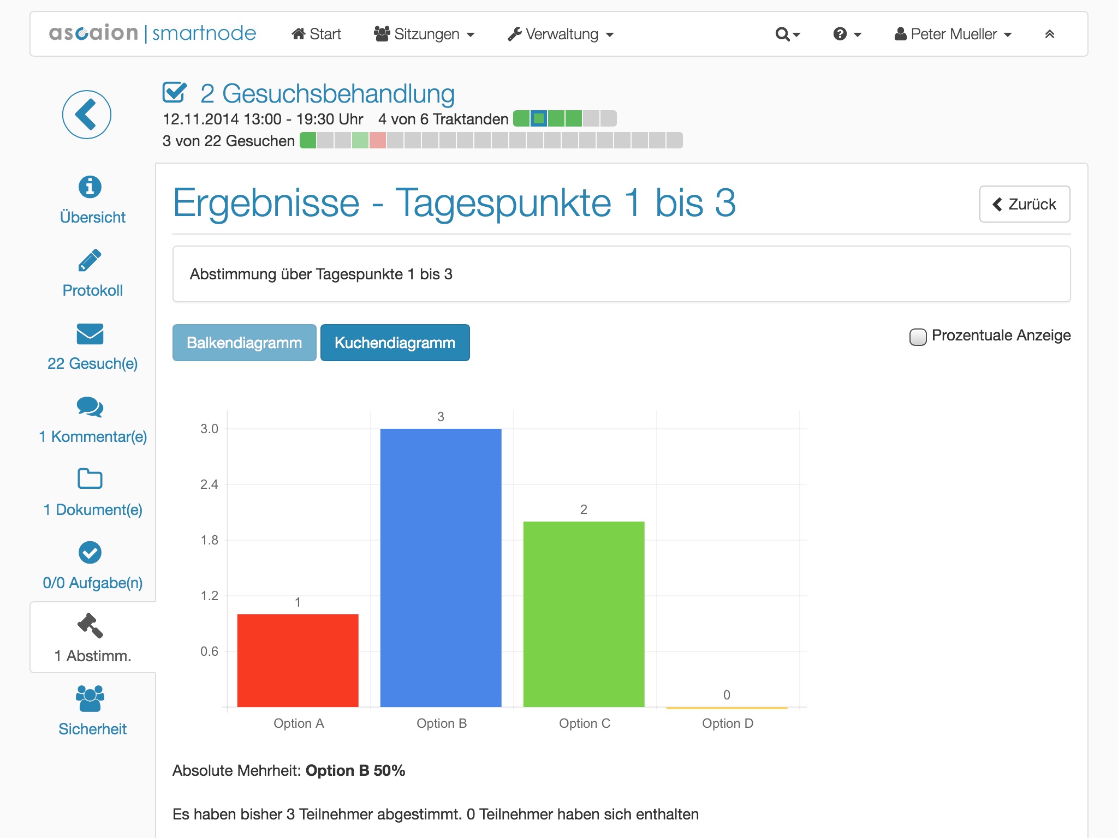This screenshot has height=838, width=1118.
Task: Expand the Verwaltung menu
Action: (561, 34)
